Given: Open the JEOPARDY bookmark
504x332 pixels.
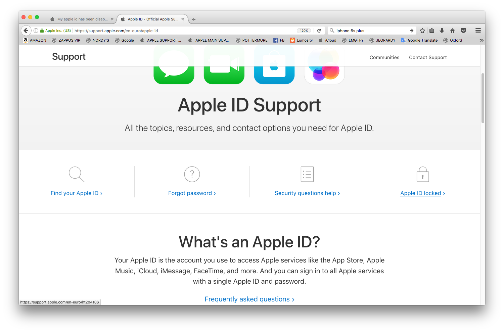Looking at the screenshot, I should click(382, 40).
